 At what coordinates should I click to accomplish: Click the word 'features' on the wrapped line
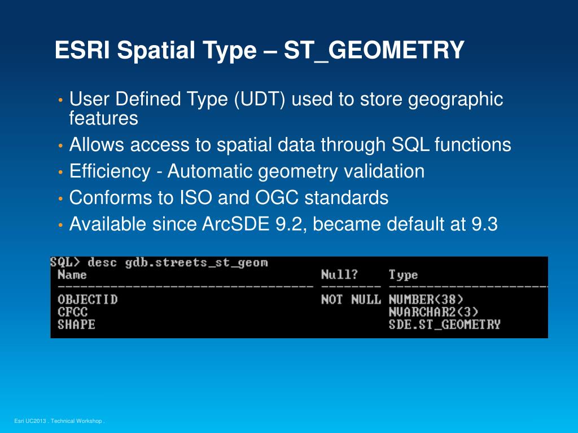[x=104, y=118]
